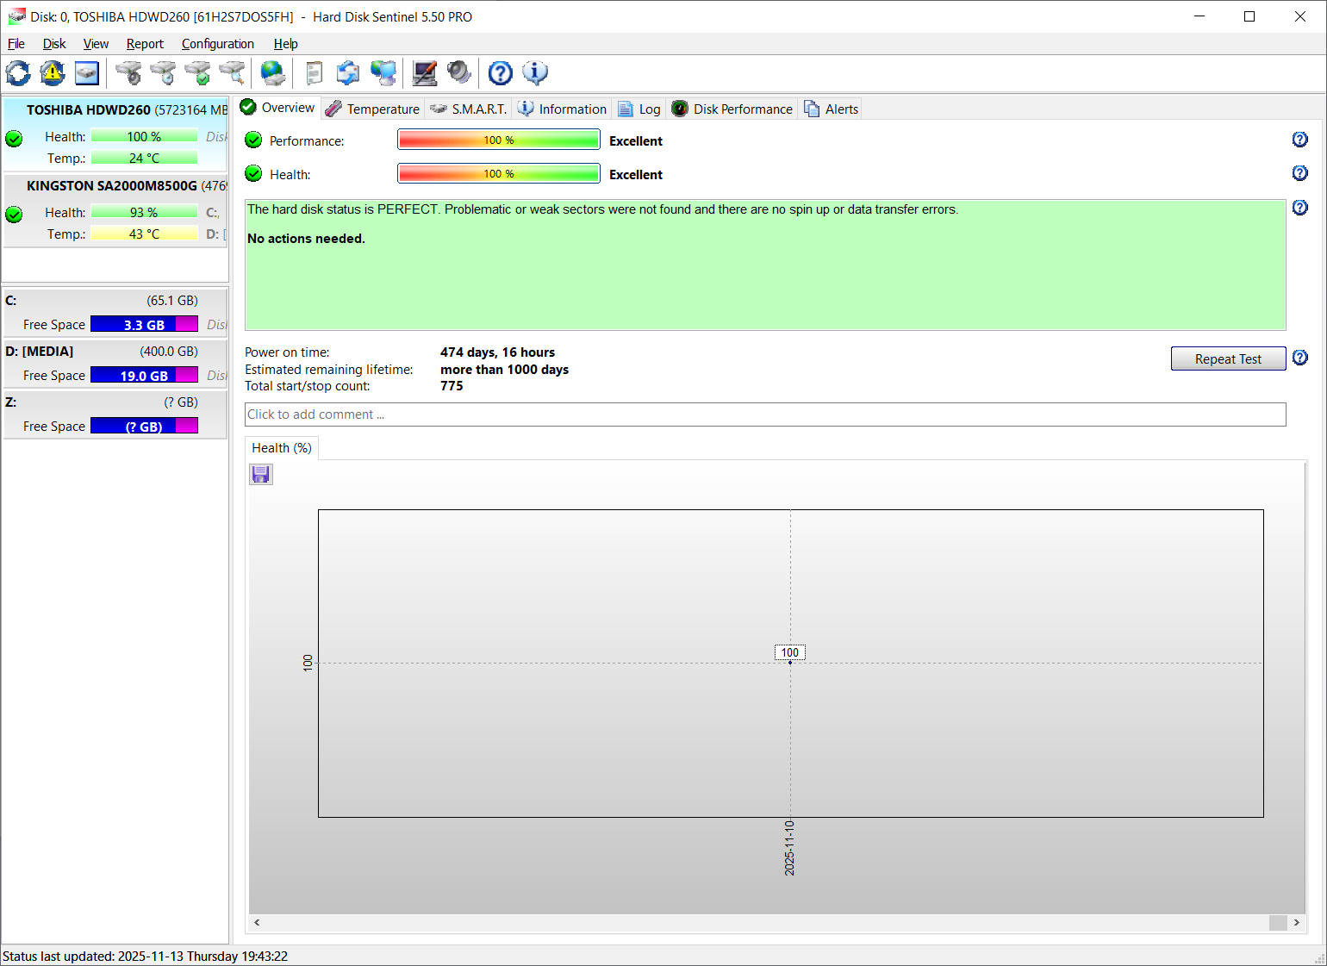Click the help icon beside Health row

click(x=1300, y=173)
